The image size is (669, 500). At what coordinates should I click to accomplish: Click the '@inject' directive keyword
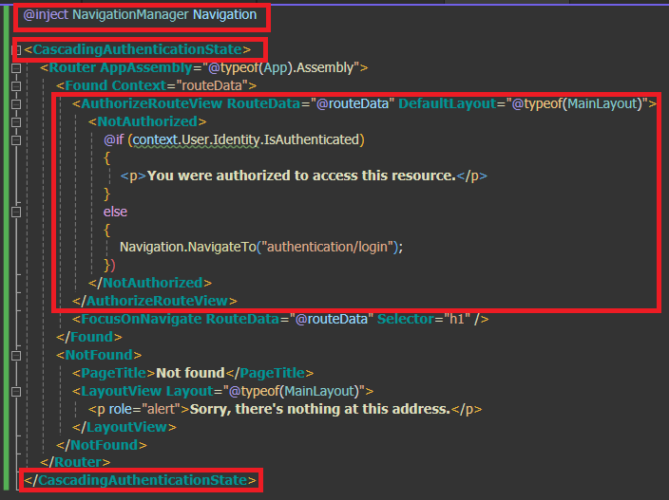point(46,14)
